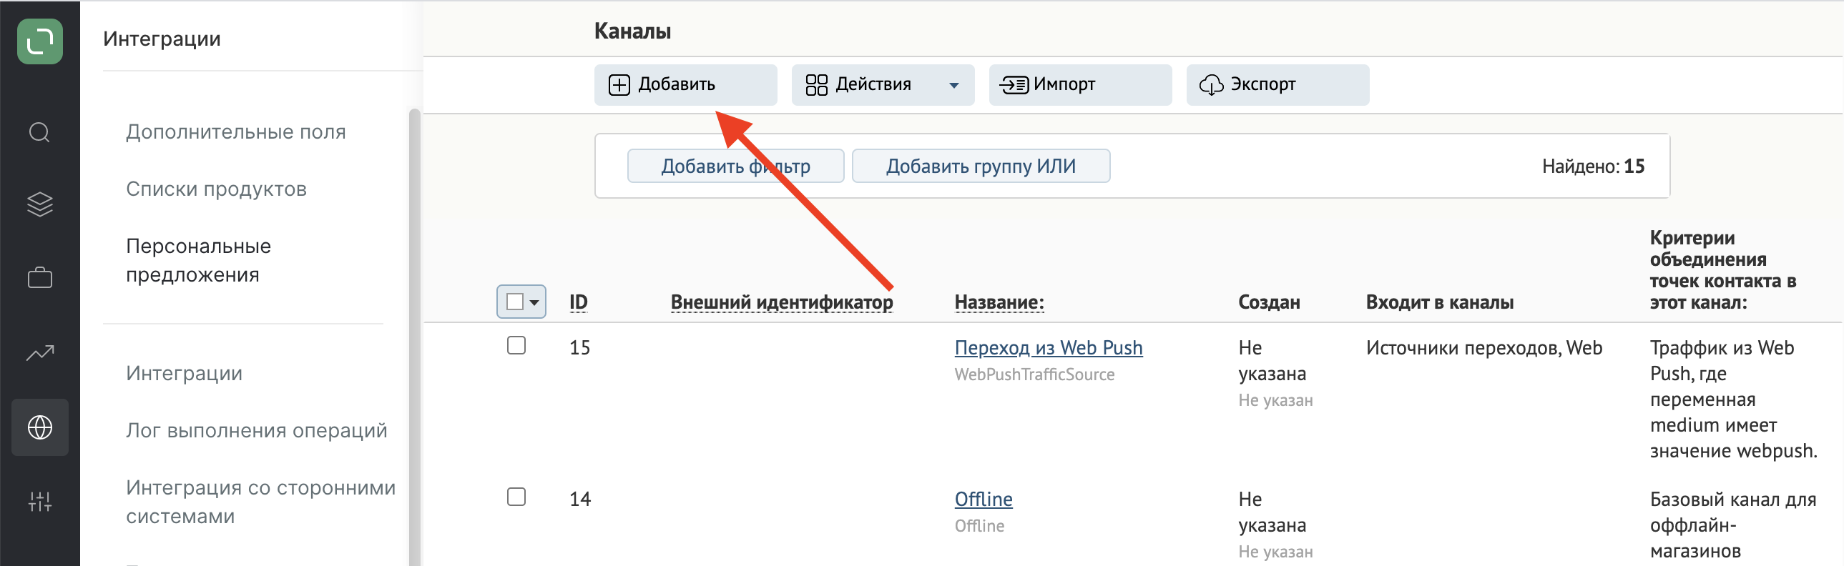
Task: Open the briefcase sidebar icon
Action: click(40, 277)
